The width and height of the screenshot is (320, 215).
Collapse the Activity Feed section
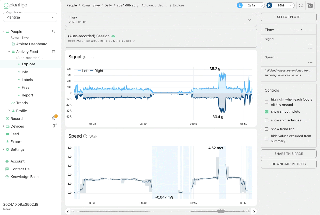pos(9,51)
